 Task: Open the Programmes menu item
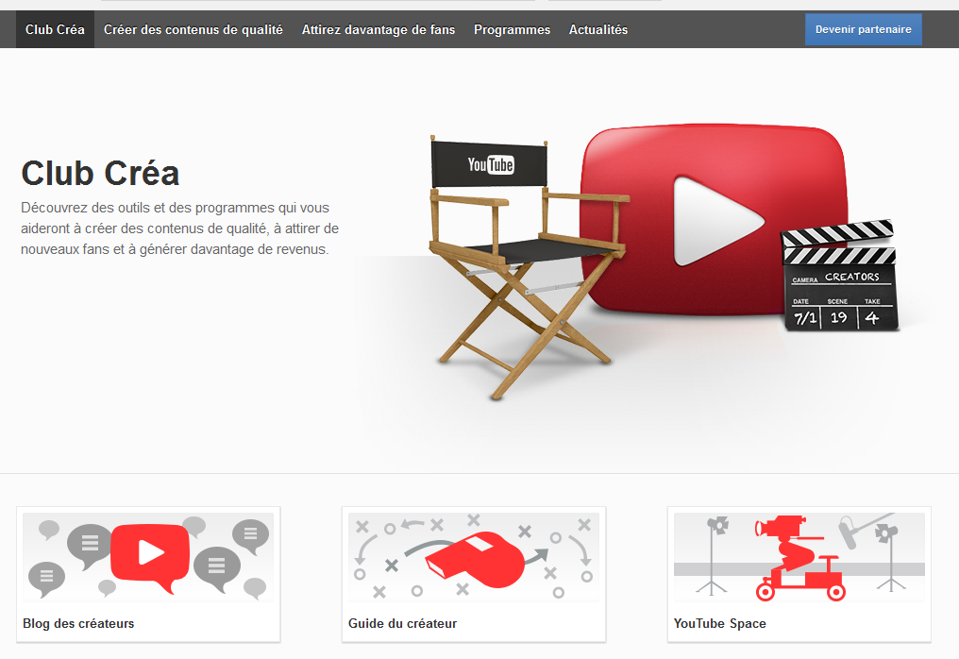pyautogui.click(x=512, y=29)
